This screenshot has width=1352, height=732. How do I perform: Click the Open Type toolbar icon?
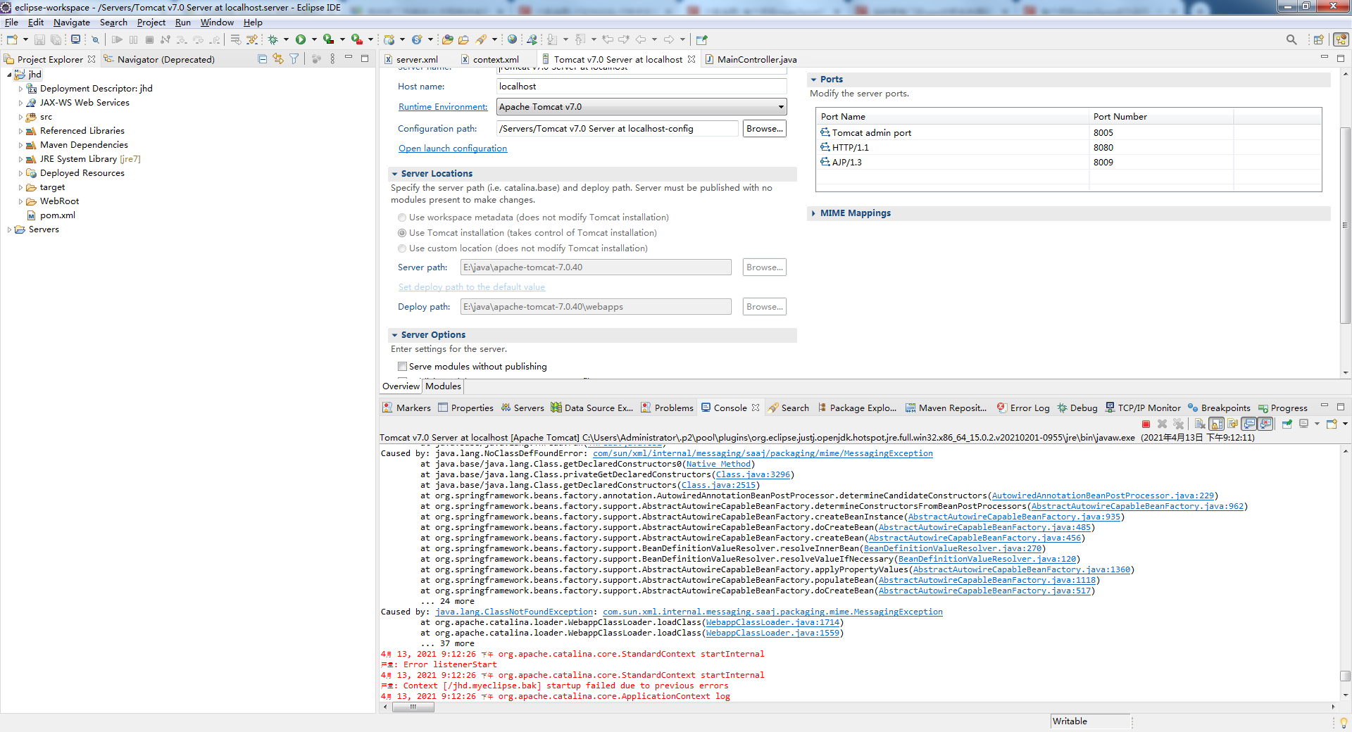[x=447, y=39]
